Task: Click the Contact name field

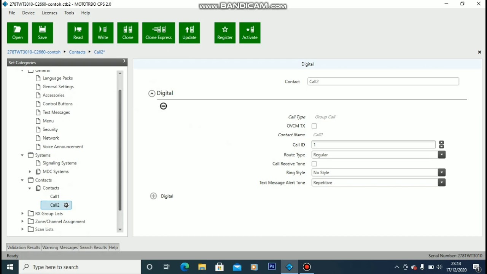Action: coord(383,81)
